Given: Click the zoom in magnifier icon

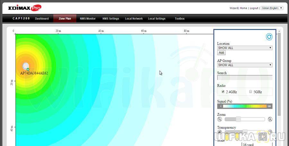Looking at the screenshot, I should [270, 119].
